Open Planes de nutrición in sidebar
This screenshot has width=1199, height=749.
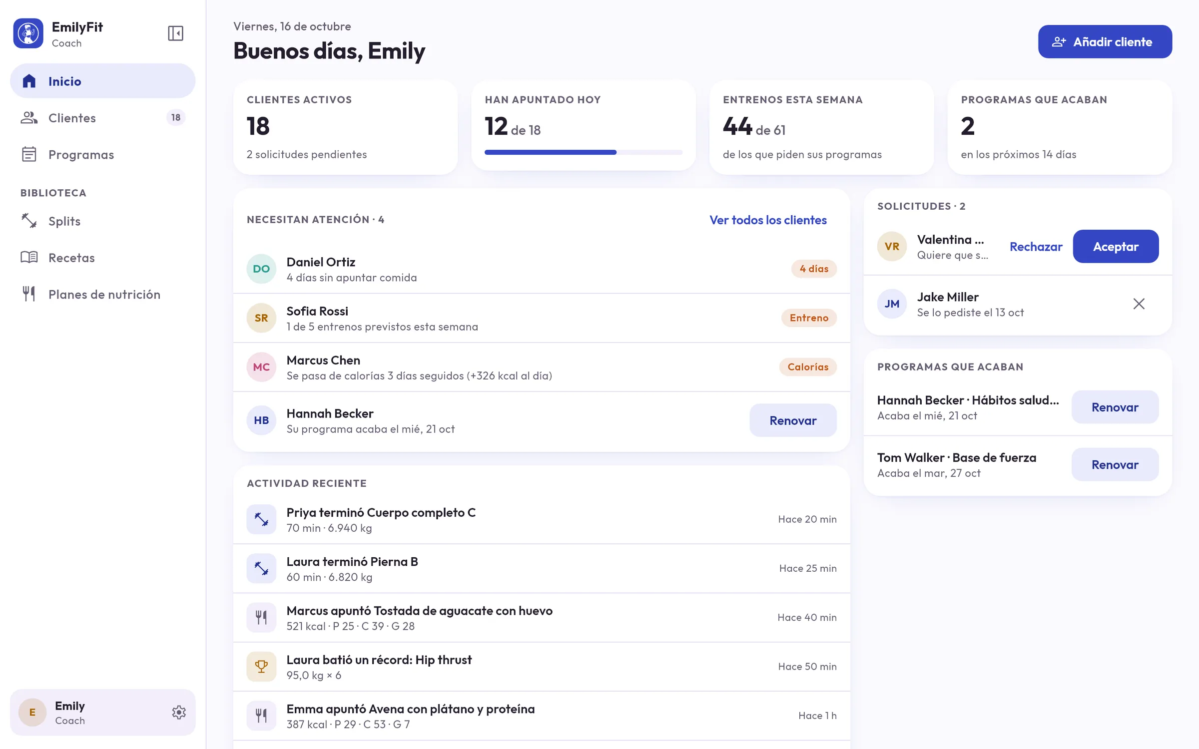pos(102,294)
